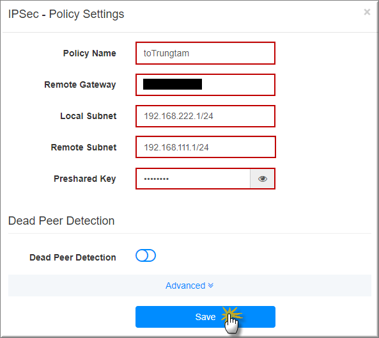Click the Dead Peer Detection toggle label
379x338 pixels.
coord(72,257)
